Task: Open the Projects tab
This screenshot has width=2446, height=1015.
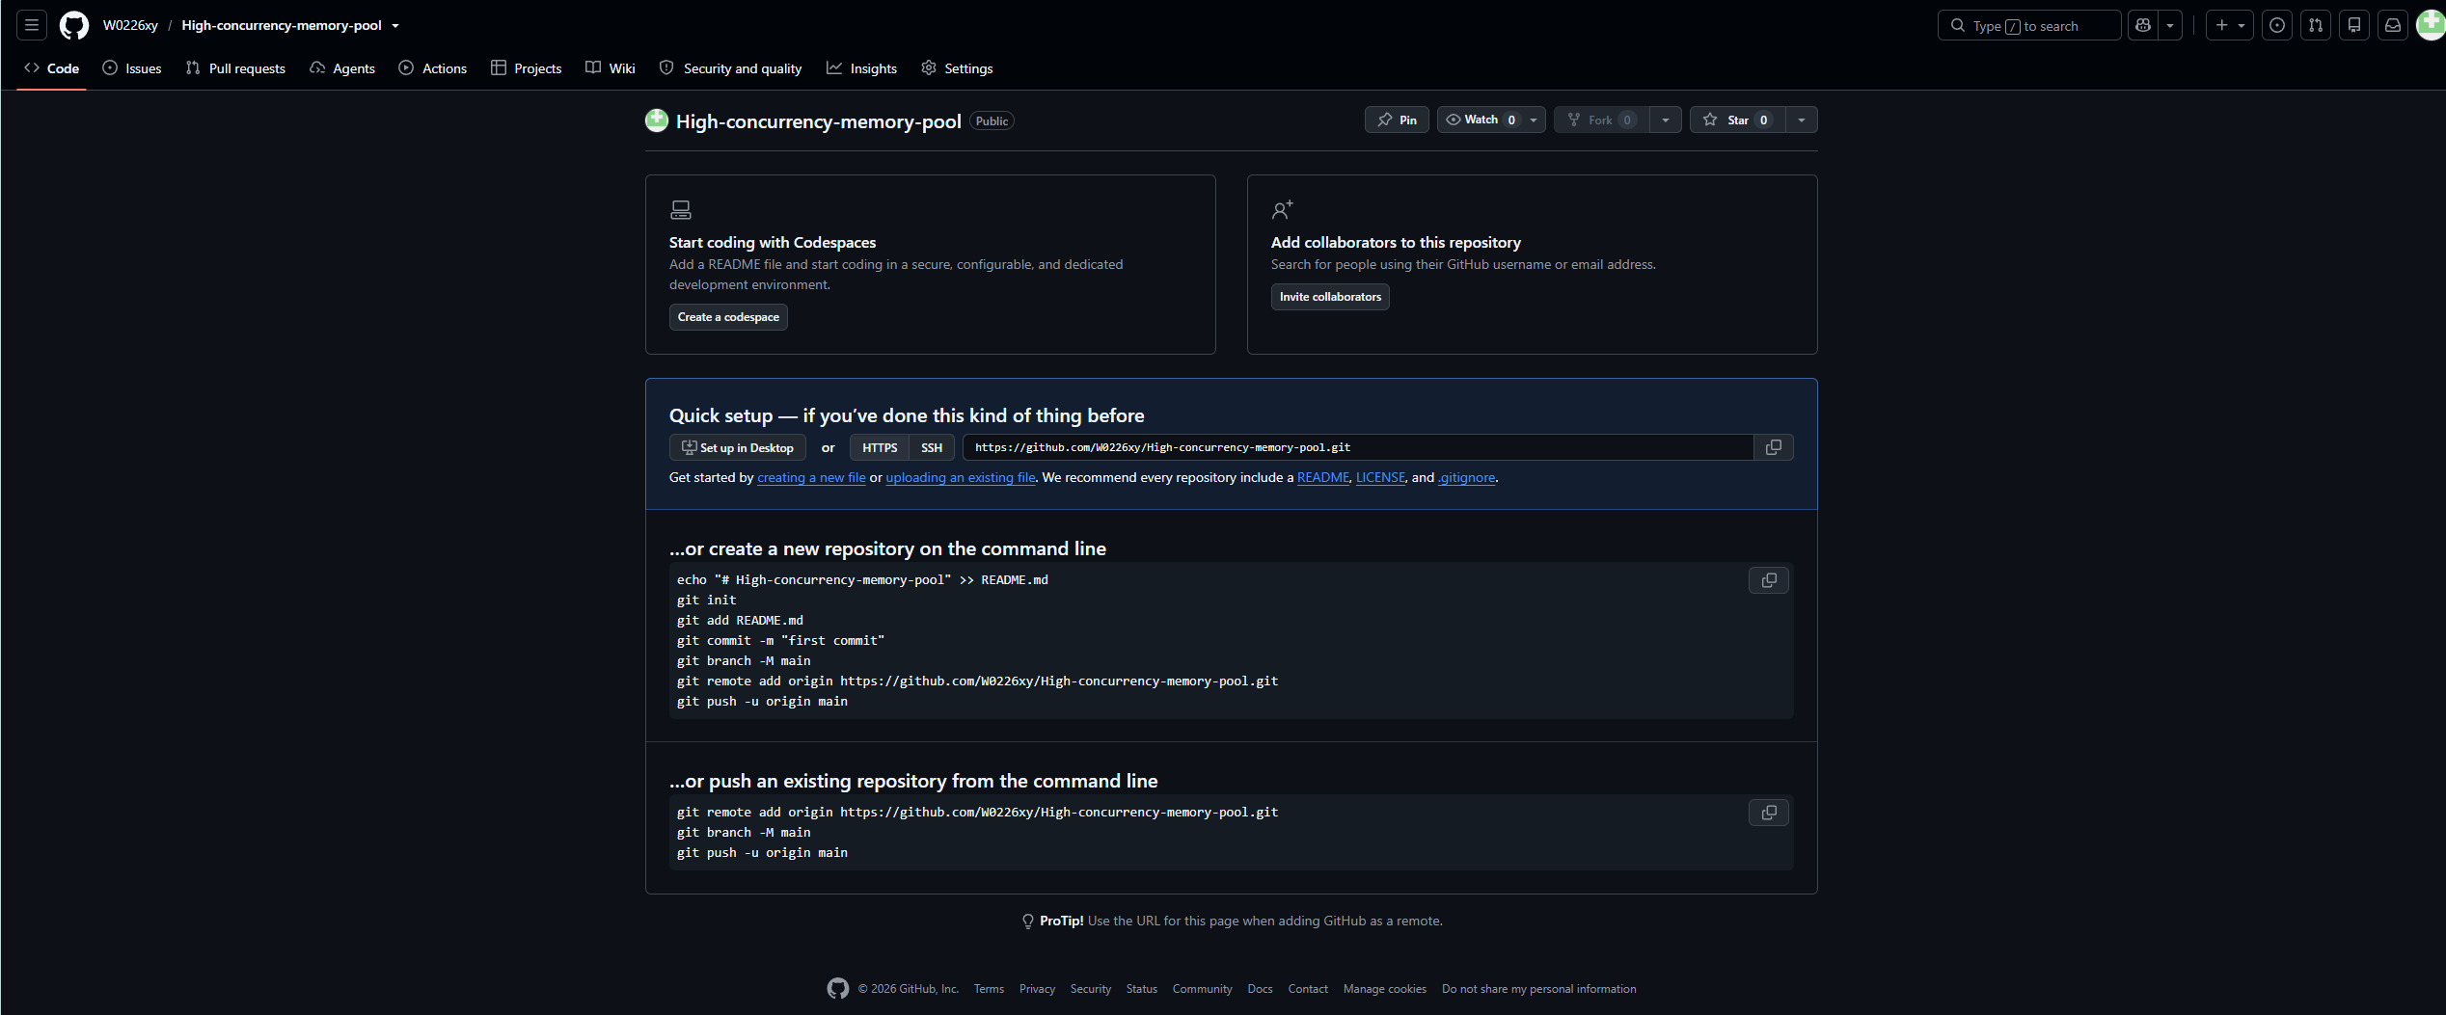Action: [526, 68]
